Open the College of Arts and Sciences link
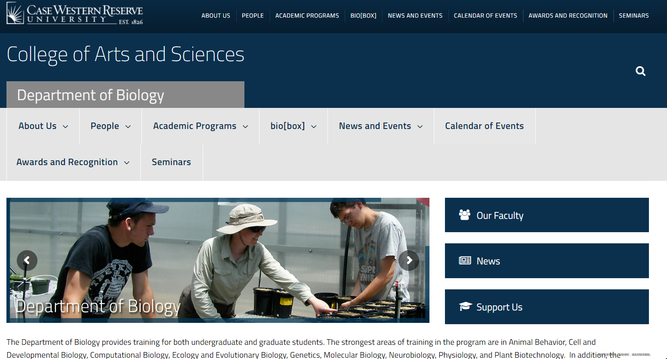 point(126,55)
